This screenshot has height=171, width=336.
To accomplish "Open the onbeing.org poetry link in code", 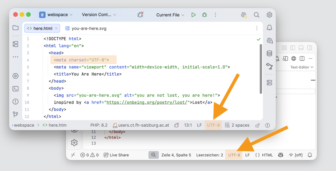I will click(147, 102).
